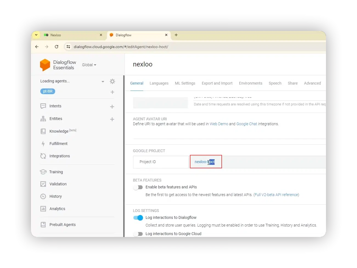Click the nexloo agent name field
This screenshot has height=268, width=357.
143,64
